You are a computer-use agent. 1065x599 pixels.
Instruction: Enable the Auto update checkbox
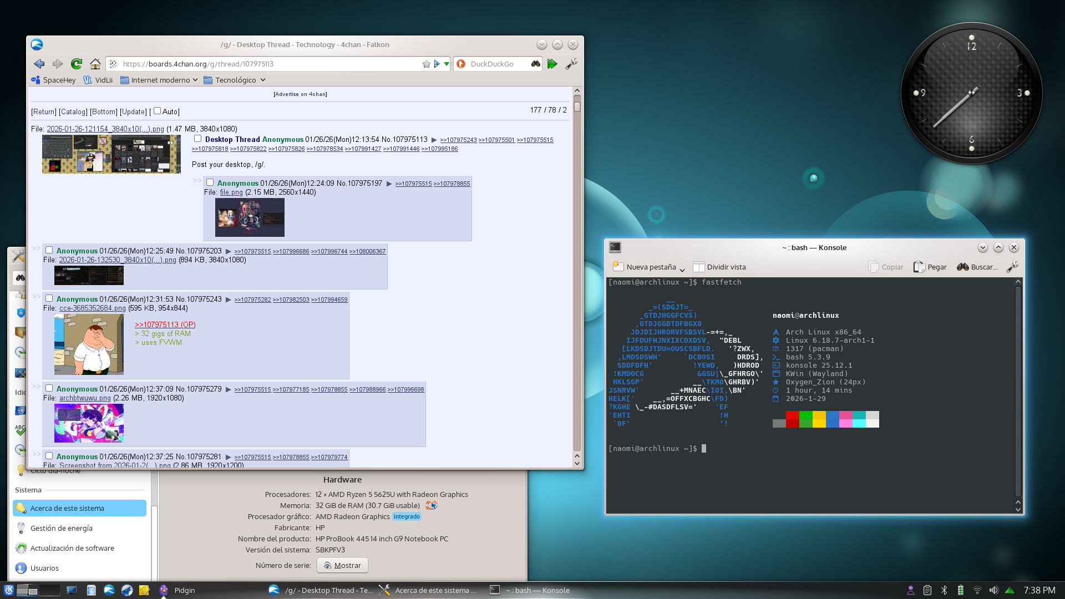pyautogui.click(x=158, y=111)
